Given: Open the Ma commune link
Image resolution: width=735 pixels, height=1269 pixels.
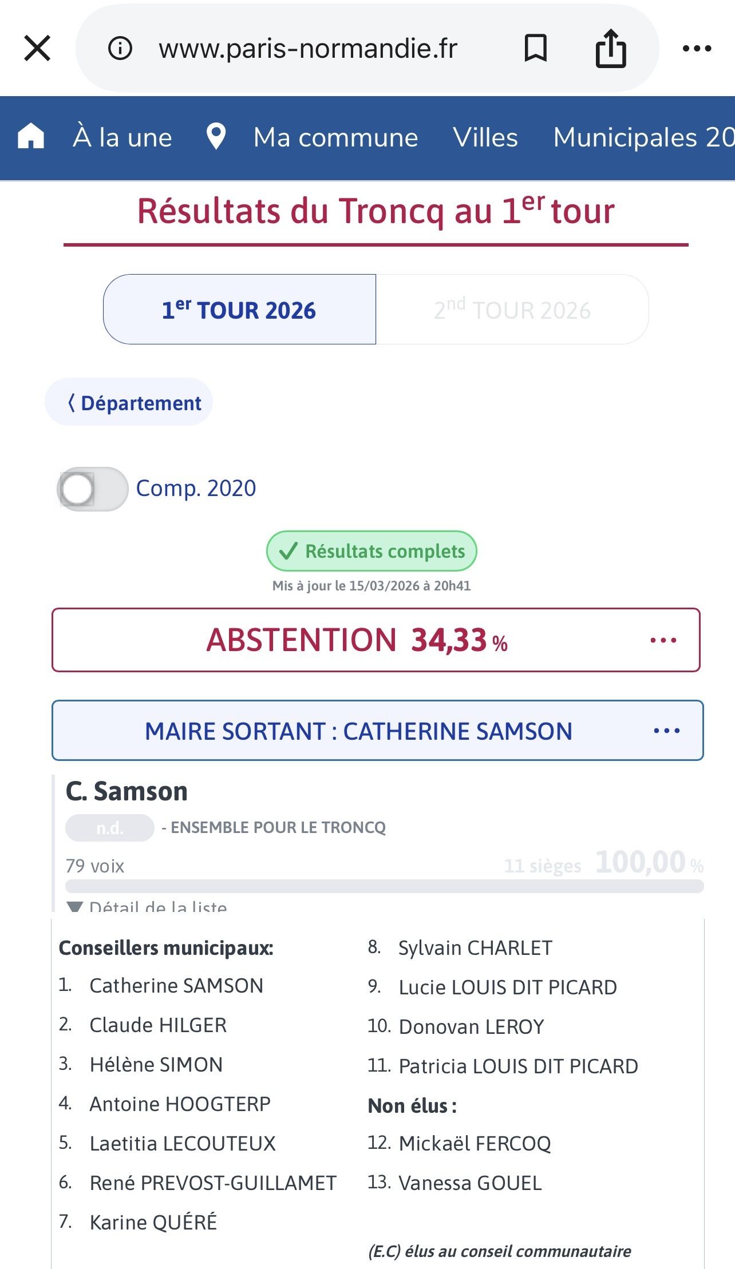Looking at the screenshot, I should (335, 137).
